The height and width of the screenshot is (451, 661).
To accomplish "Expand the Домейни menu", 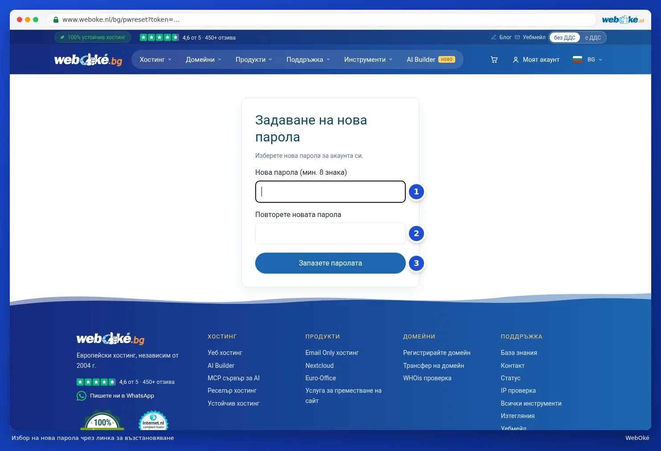I will [x=204, y=60].
